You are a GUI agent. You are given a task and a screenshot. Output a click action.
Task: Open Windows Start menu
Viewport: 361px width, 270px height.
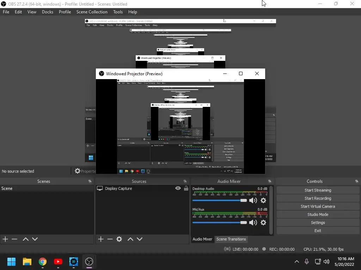coord(11,262)
